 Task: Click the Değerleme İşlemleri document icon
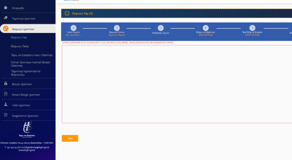point(6,115)
